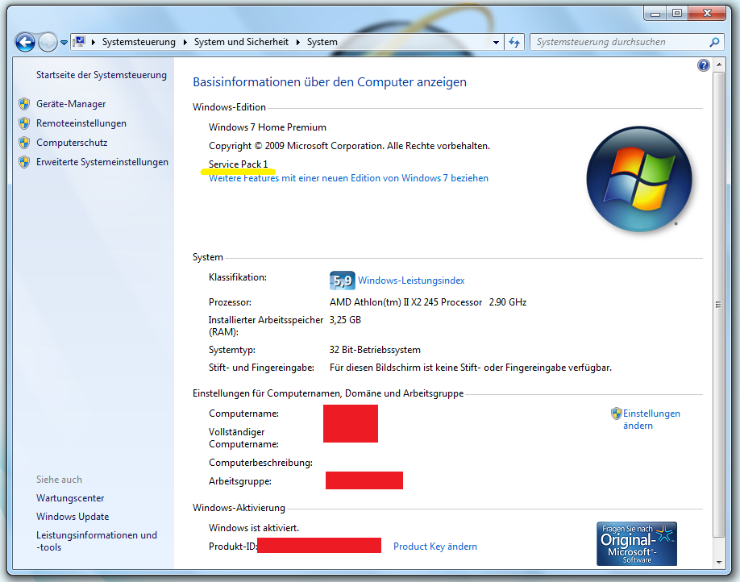Open the Systemsteuerung breadcrumb
The width and height of the screenshot is (740, 582).
(139, 42)
